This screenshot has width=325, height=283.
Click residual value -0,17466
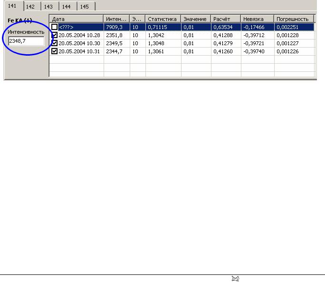(x=254, y=27)
